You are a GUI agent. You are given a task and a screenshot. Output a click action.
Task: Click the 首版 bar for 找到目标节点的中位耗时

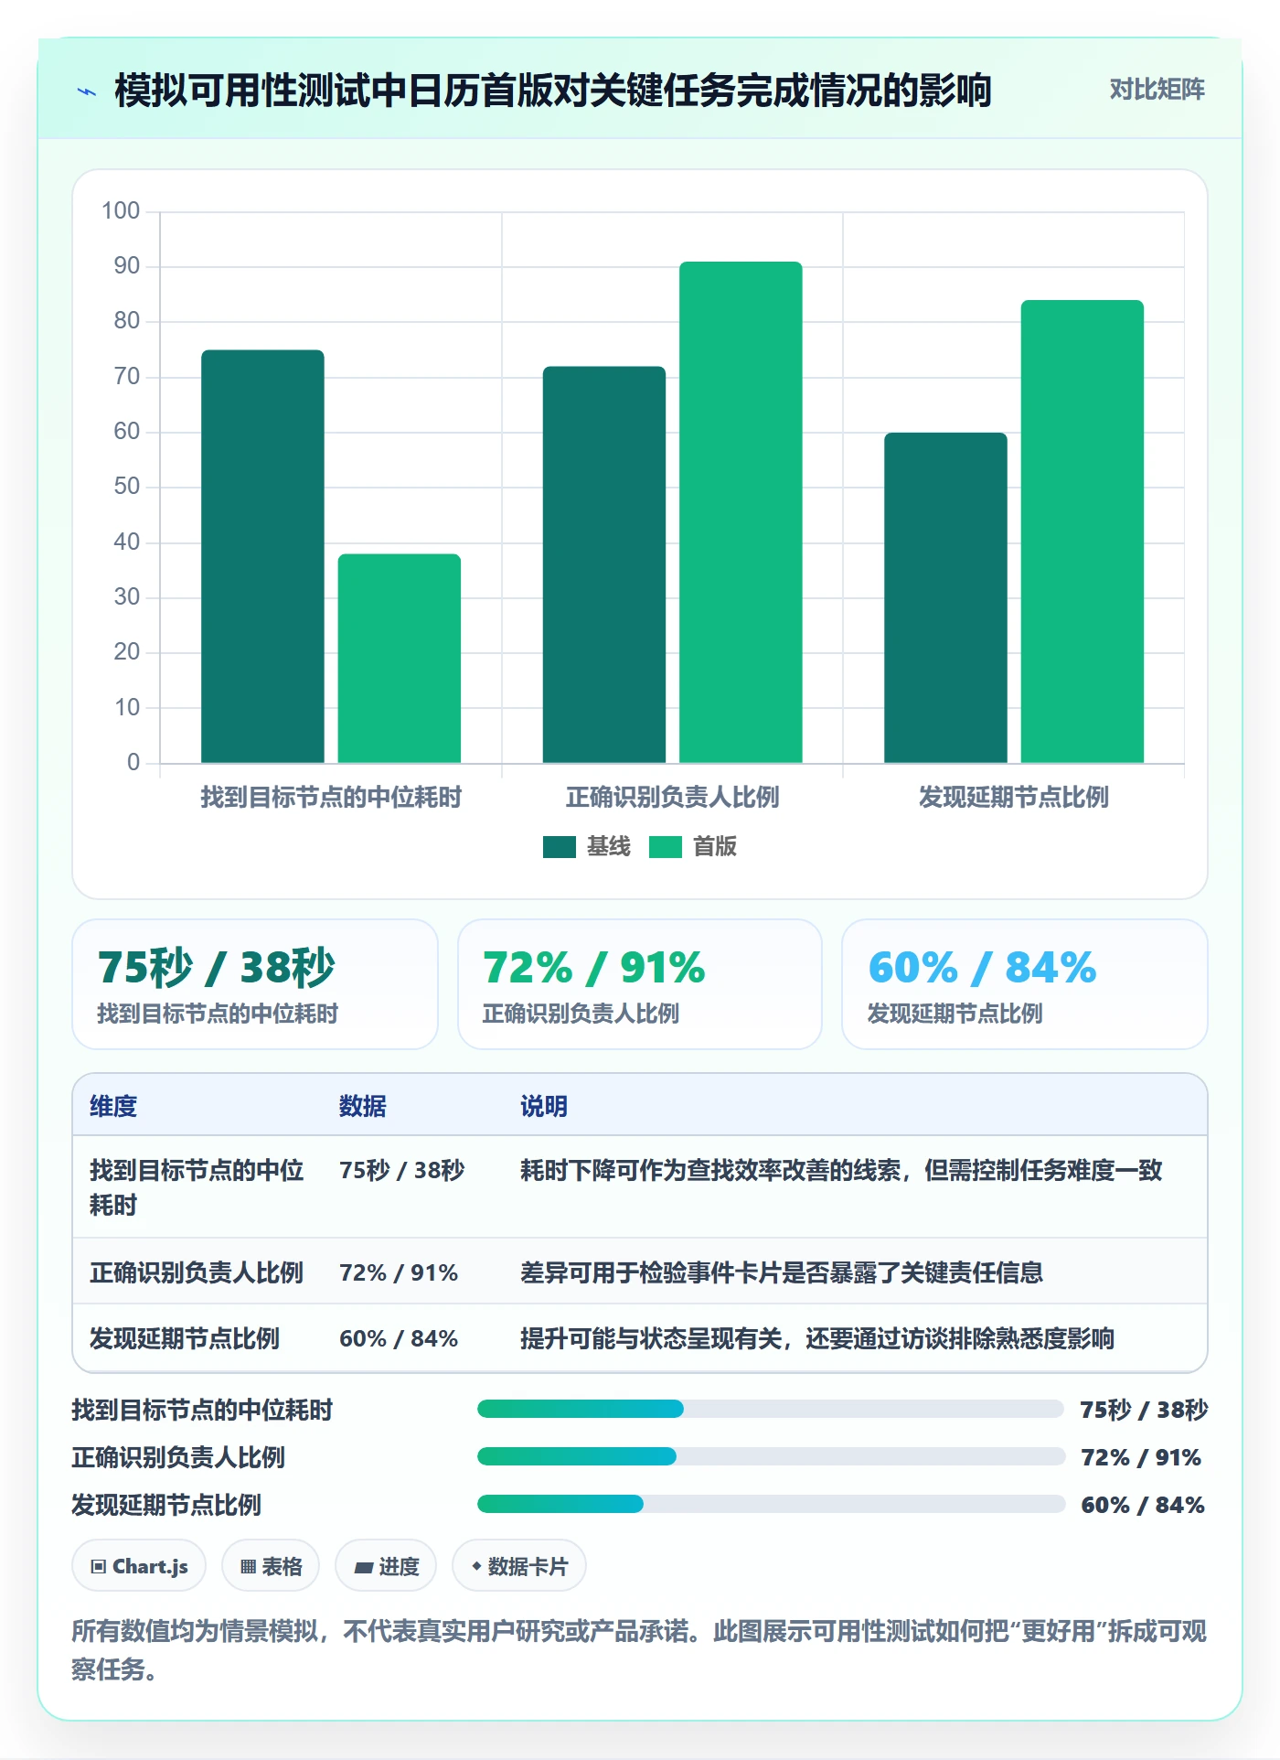(x=400, y=659)
